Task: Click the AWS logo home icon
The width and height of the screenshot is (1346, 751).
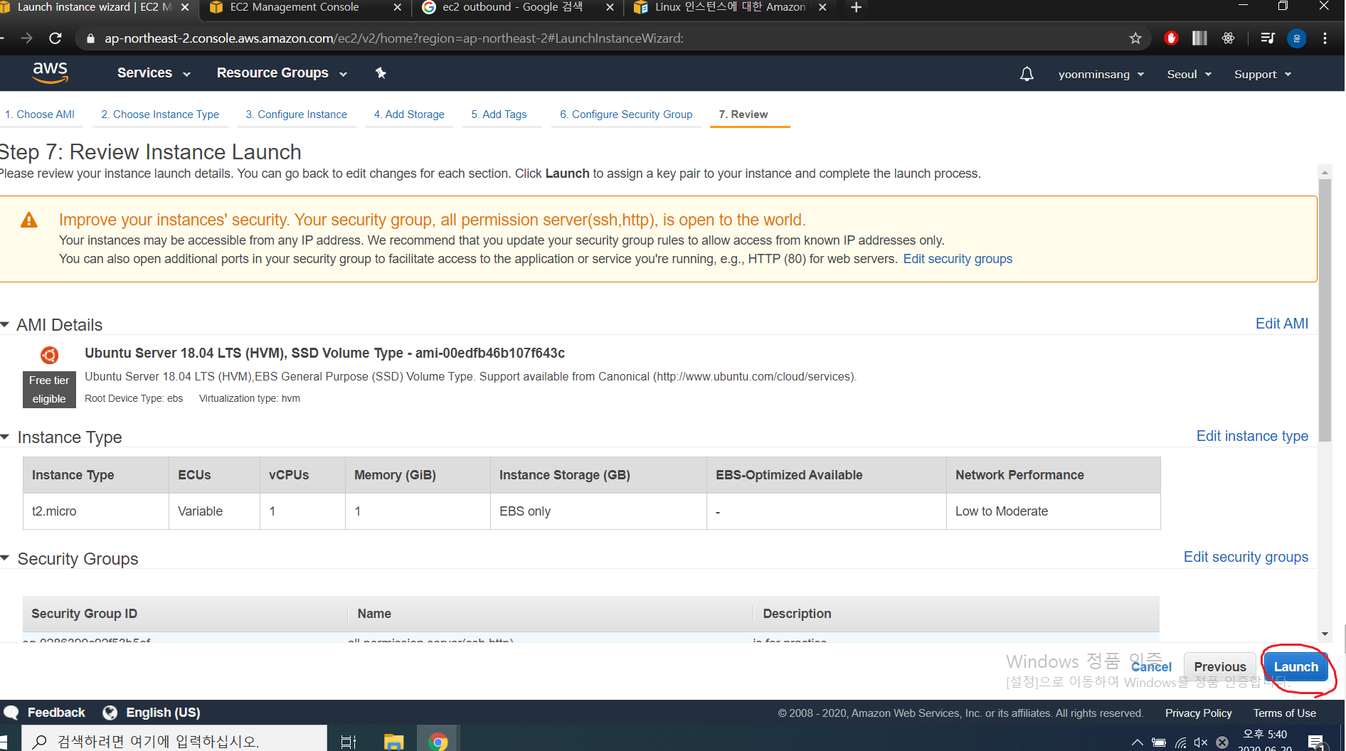Action: click(50, 73)
